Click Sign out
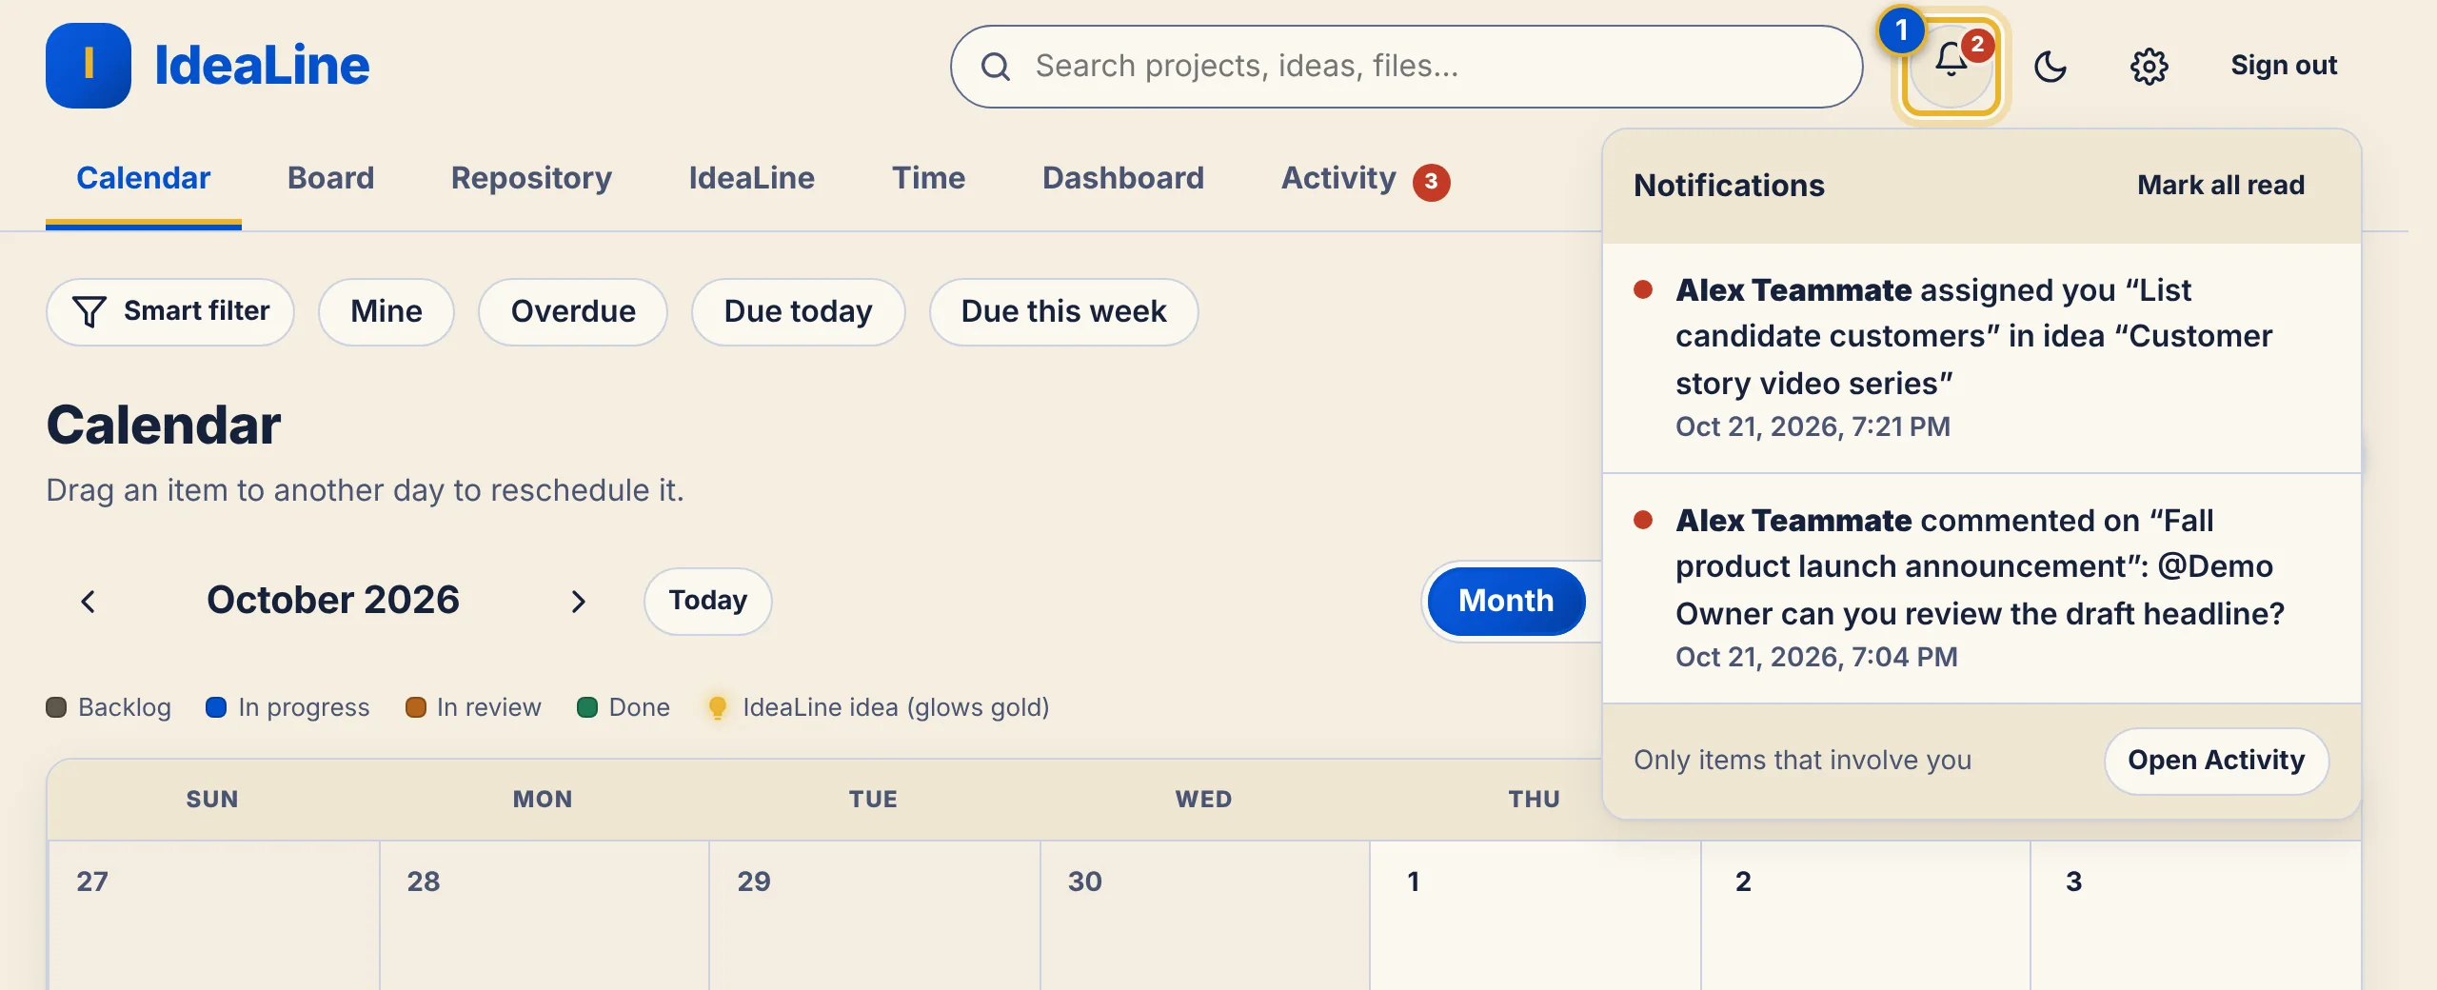Screen dimensions: 2437x990 [x=2284, y=66]
